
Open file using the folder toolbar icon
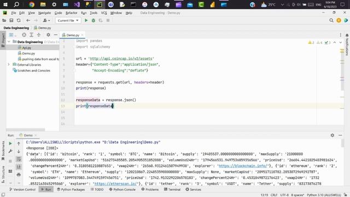(x=4, y=20)
